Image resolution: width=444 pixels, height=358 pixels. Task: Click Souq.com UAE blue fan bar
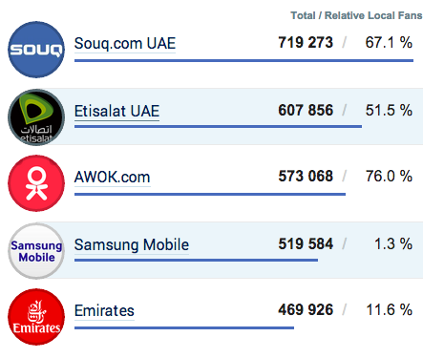coord(243,60)
